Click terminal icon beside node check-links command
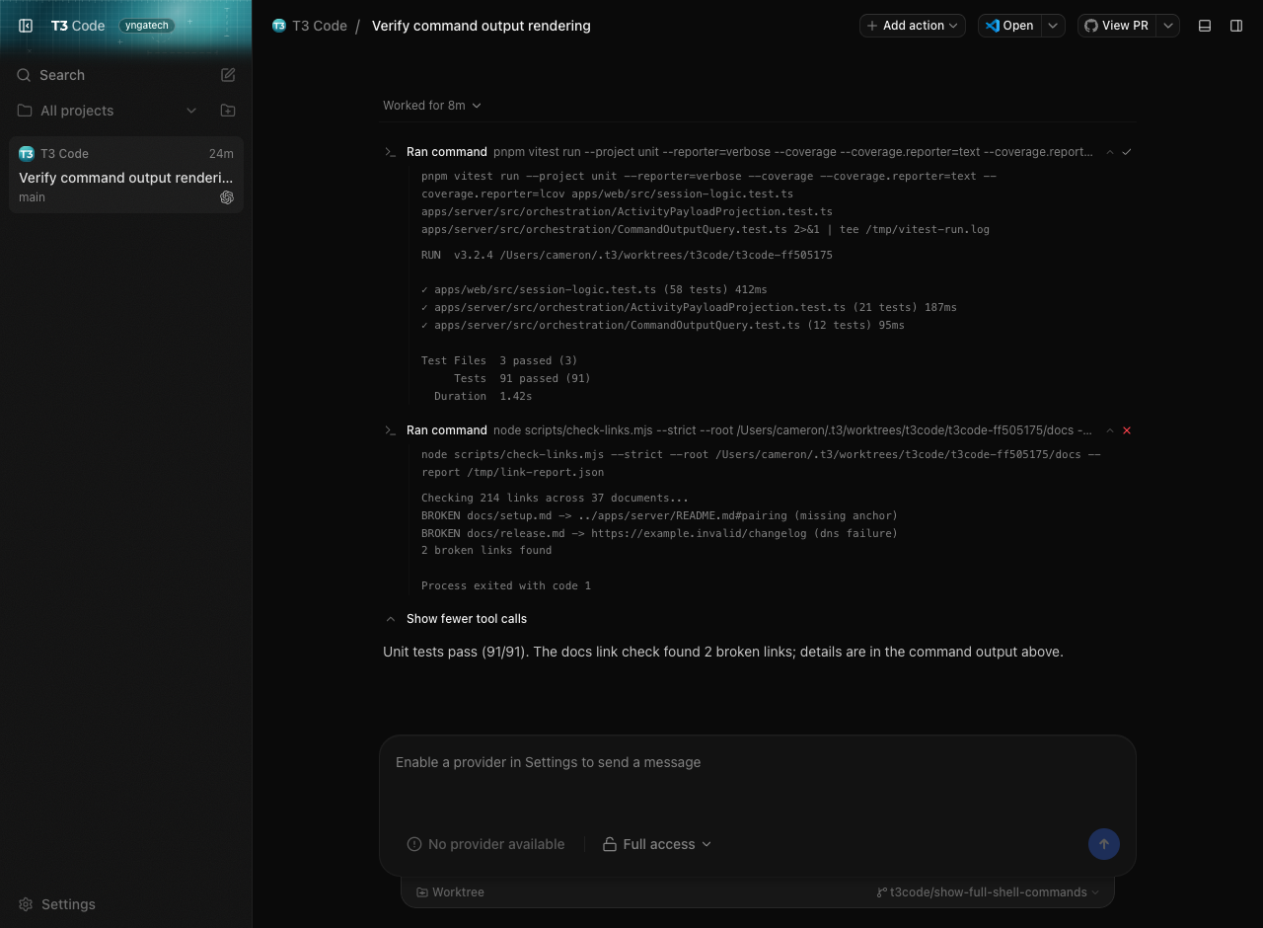The width and height of the screenshot is (1263, 928). click(x=390, y=430)
